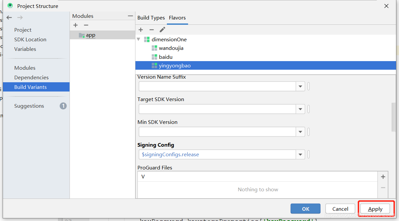
Task: Rename the flavor with the pencil icon
Action: (x=162, y=30)
